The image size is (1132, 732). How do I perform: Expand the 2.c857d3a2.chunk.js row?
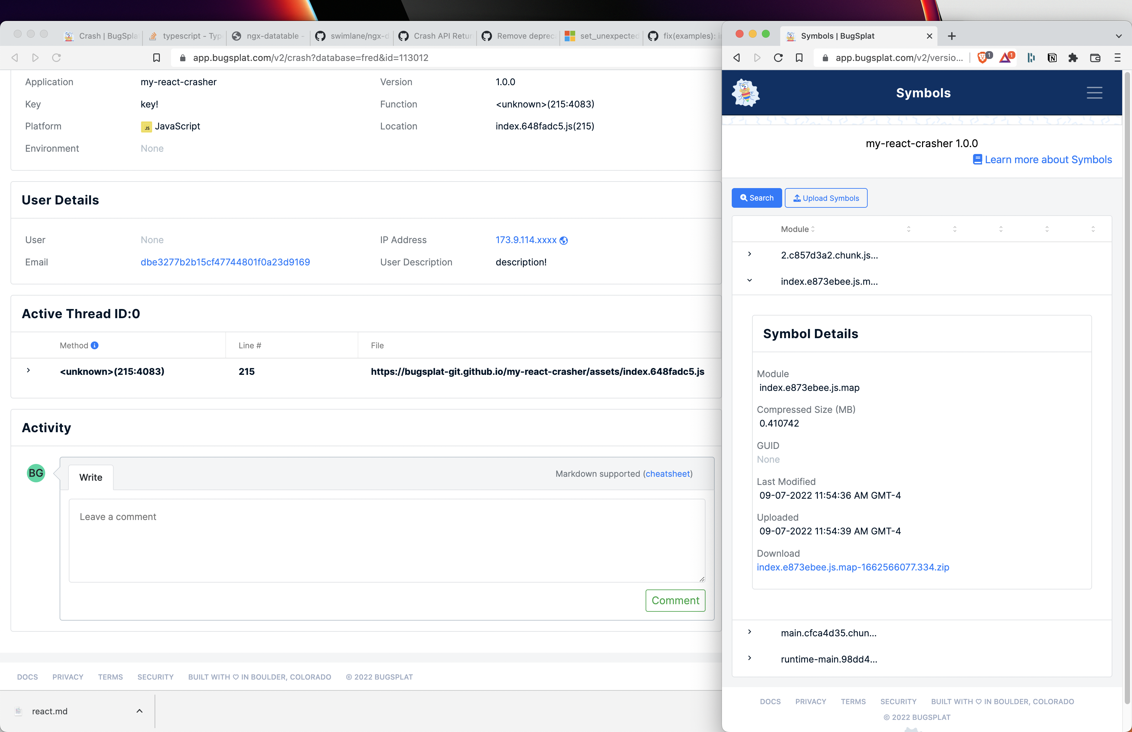coord(750,254)
